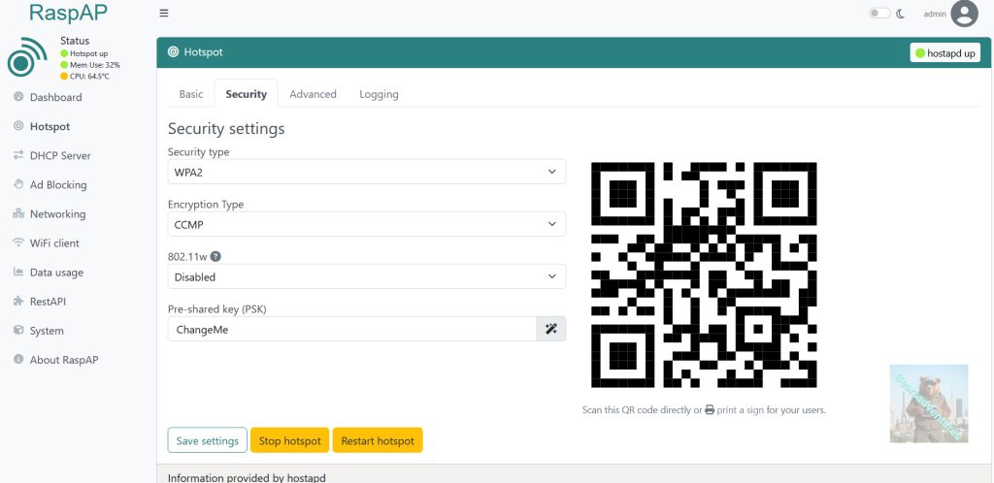994x483 pixels.
Task: Click the RaspAP logo text
Action: pyautogui.click(x=68, y=13)
